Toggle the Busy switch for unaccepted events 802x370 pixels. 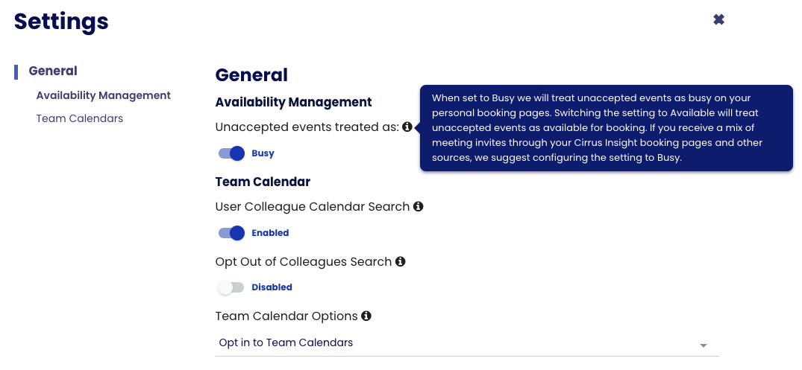coord(232,153)
